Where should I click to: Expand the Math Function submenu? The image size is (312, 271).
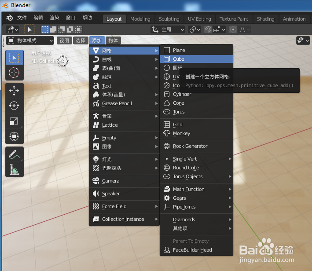click(x=196, y=189)
